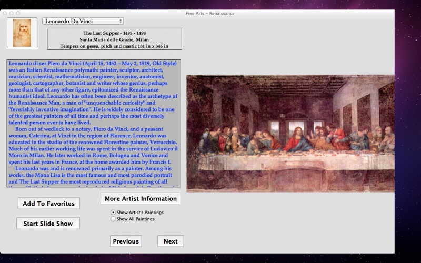Image resolution: width=421 pixels, height=263 pixels.
Task: Open More Artist Information
Action: tap(141, 198)
